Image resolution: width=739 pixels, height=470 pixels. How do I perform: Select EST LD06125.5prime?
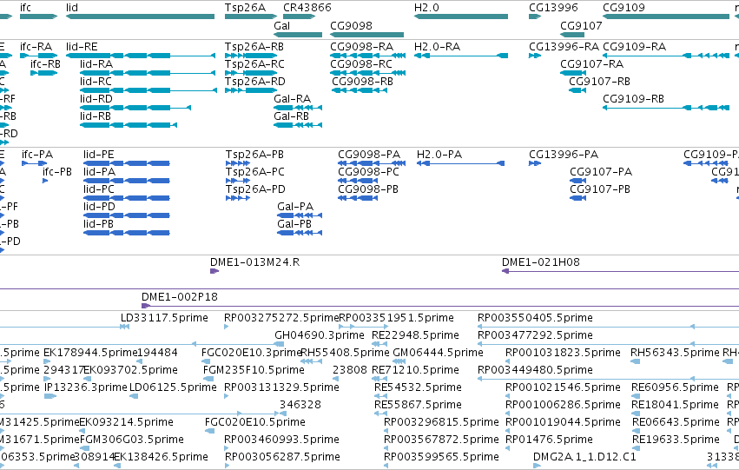pos(134,396)
